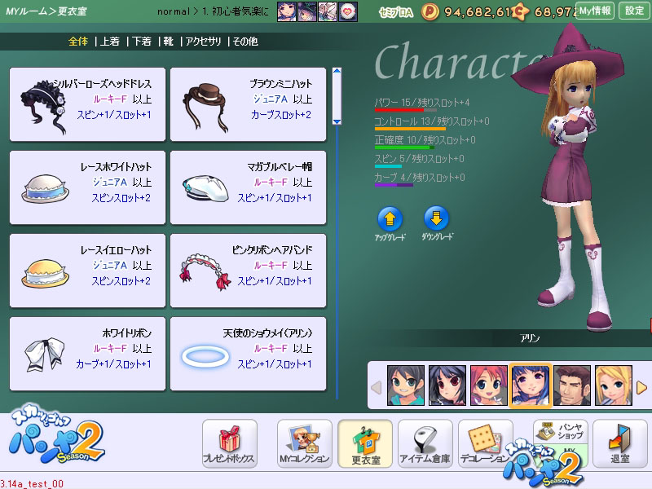Open the アイテム倉庫 item storage
652x489 pixels.
tap(425, 444)
